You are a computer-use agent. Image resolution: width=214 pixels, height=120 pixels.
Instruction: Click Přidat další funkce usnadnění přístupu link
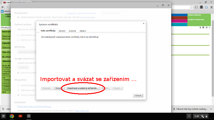(x=34, y=106)
